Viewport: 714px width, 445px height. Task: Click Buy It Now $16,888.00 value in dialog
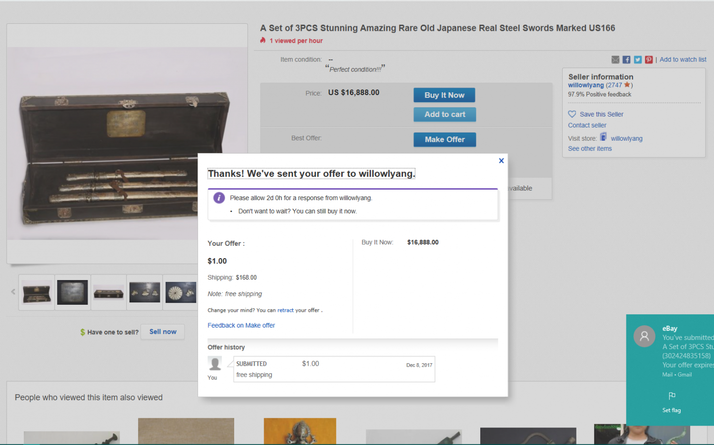click(423, 242)
